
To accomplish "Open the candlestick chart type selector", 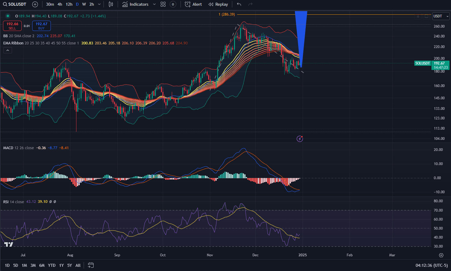I will [111, 4].
